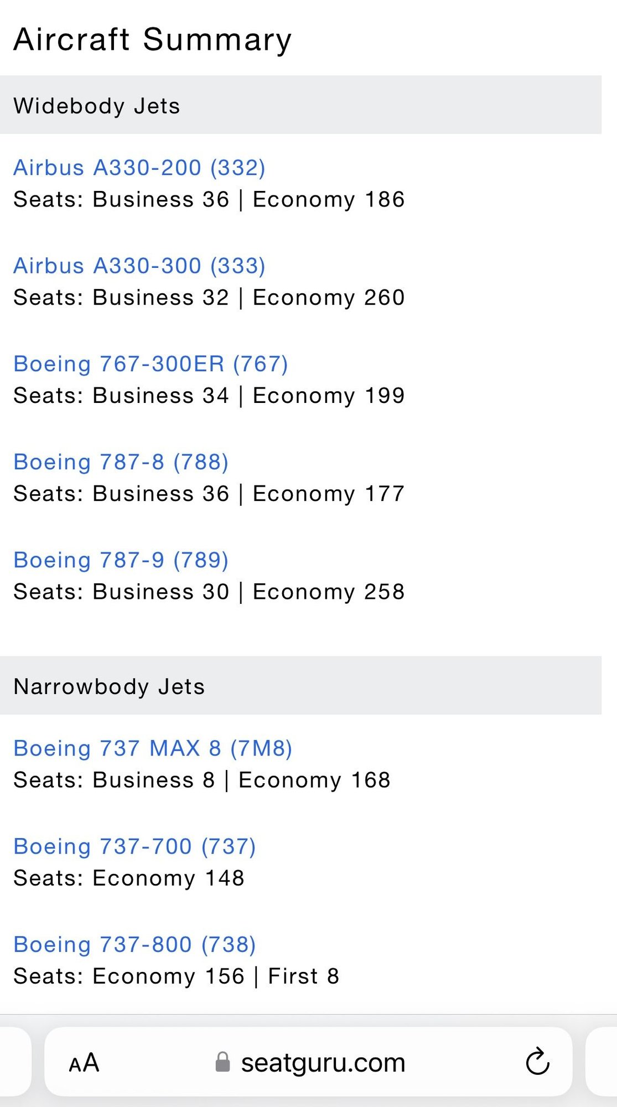Click the 787-9 seats line, Economy 258
Viewport: 617px width, 1107px height.
(x=209, y=592)
